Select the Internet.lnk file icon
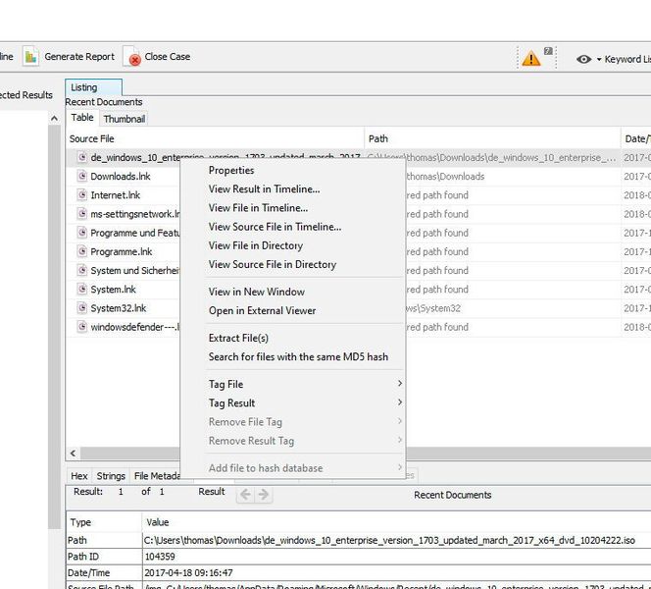Viewport: 651px width, 589px height. pyautogui.click(x=82, y=195)
